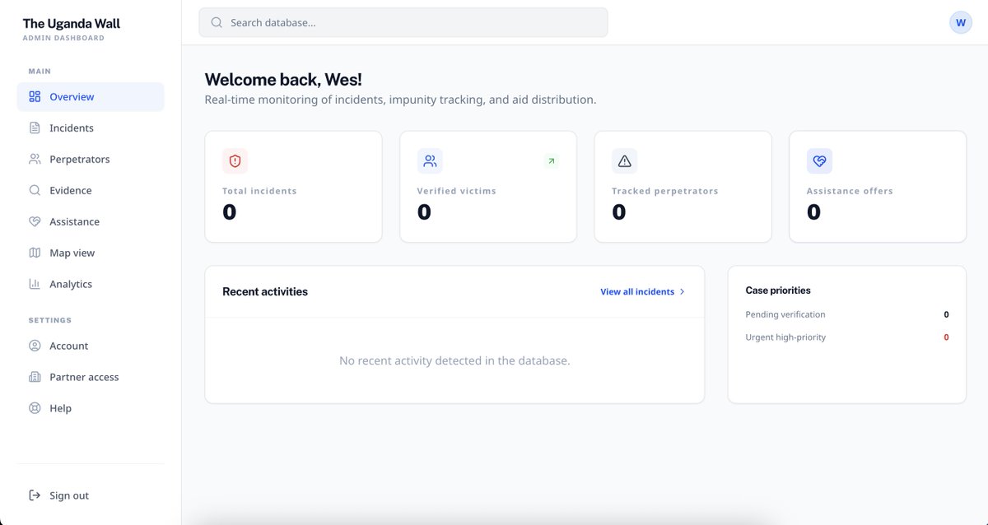
Task: Select Partner access in the sidebar
Action: [84, 377]
